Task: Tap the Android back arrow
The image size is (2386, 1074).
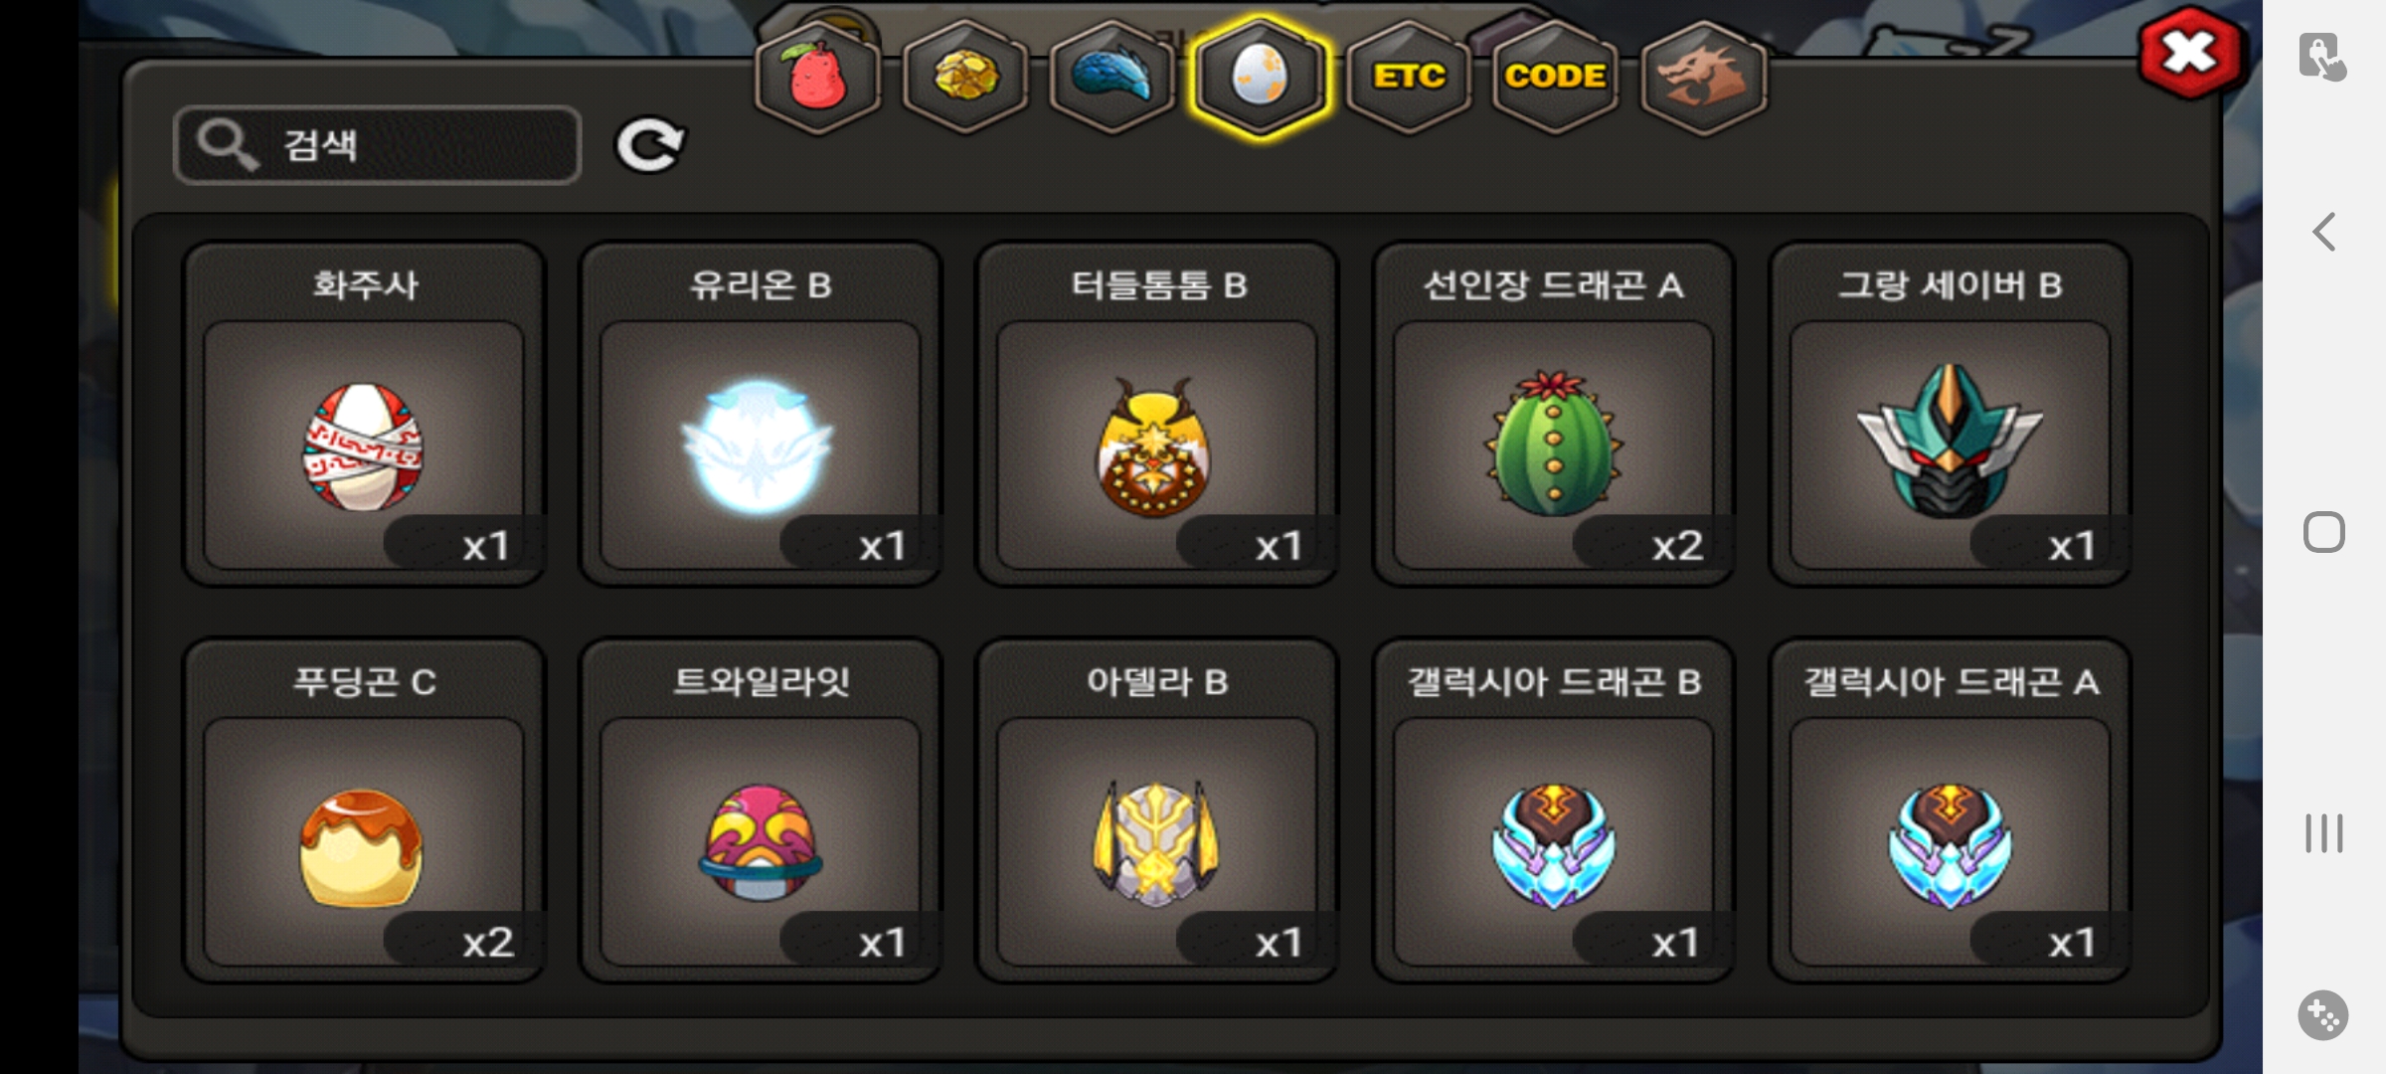Action: [x=2323, y=233]
